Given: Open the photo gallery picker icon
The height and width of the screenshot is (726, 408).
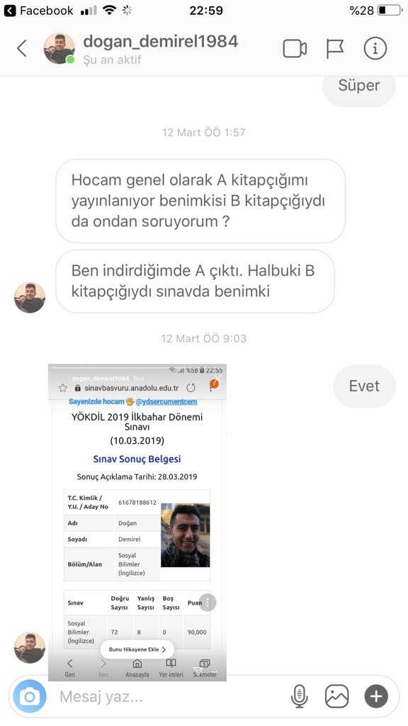Looking at the screenshot, I should point(336,696).
